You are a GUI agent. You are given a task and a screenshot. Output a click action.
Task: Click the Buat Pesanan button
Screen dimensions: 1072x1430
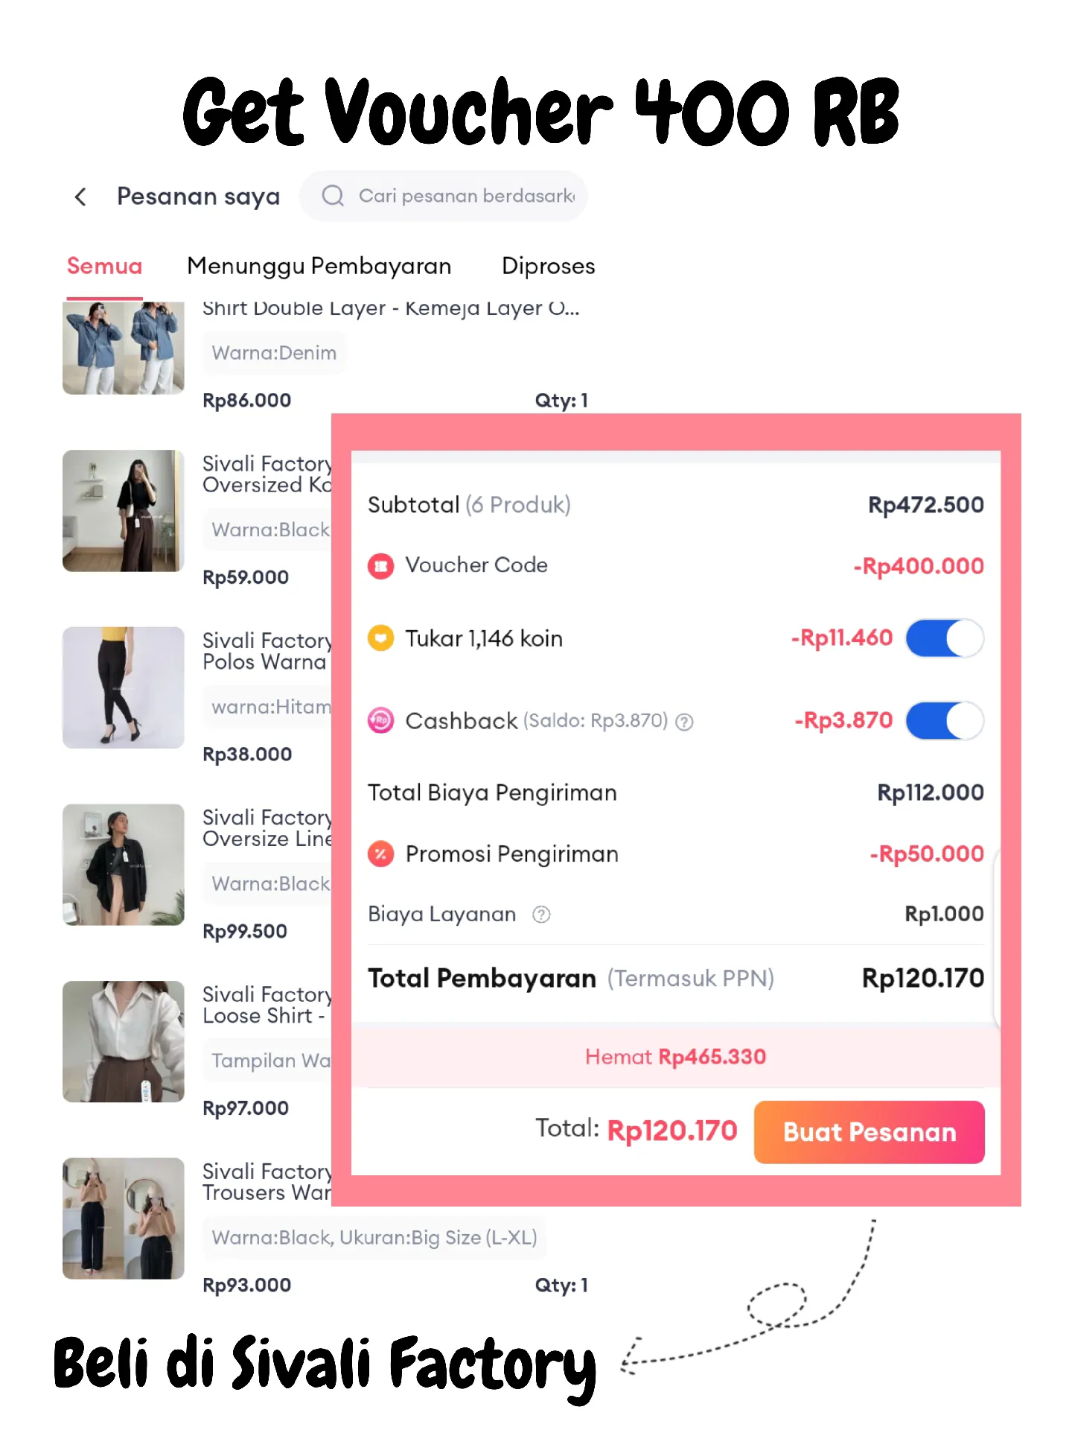pyautogui.click(x=869, y=1132)
